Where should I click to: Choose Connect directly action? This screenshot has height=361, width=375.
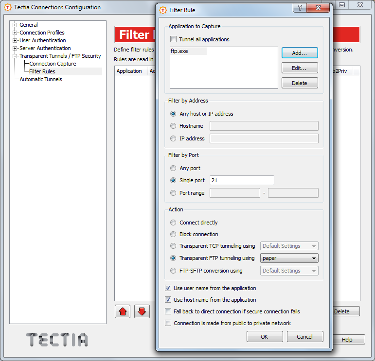tap(173, 223)
